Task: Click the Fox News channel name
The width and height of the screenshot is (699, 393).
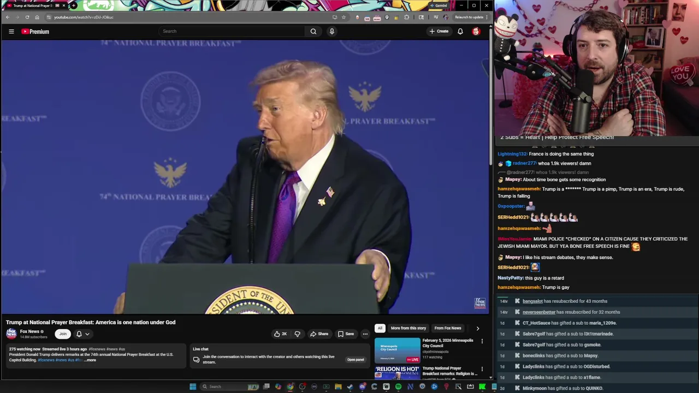Action: tap(29, 331)
